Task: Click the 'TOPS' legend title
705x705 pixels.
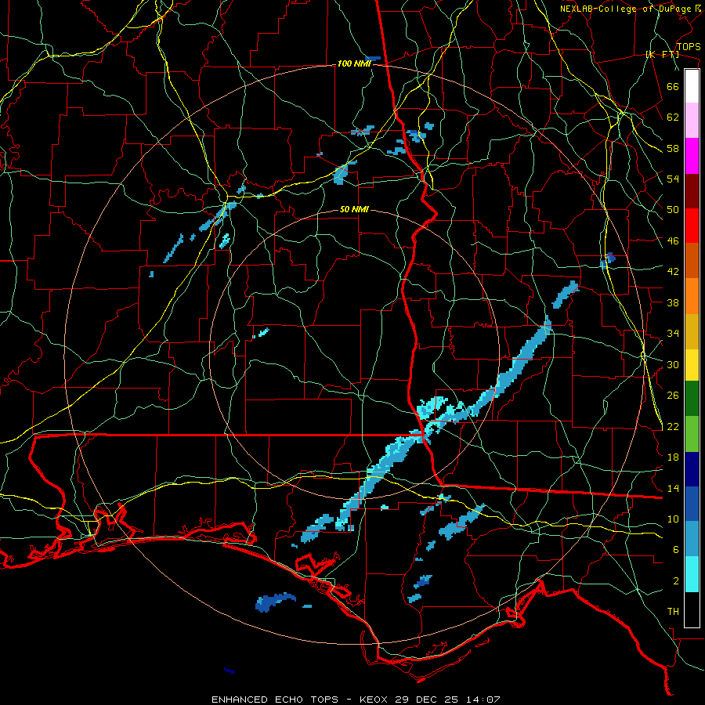Action: (689, 47)
